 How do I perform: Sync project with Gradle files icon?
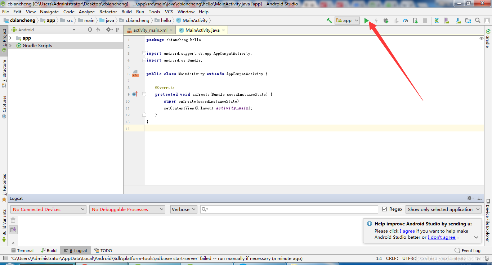(437, 21)
